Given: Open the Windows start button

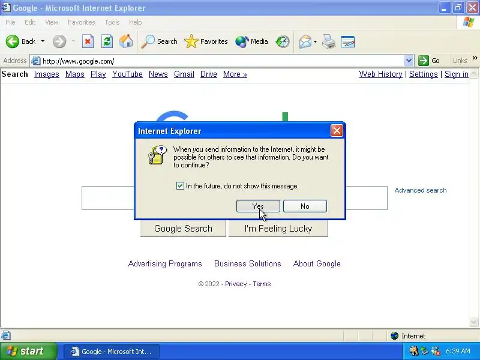Looking at the screenshot, I should click(28, 351).
